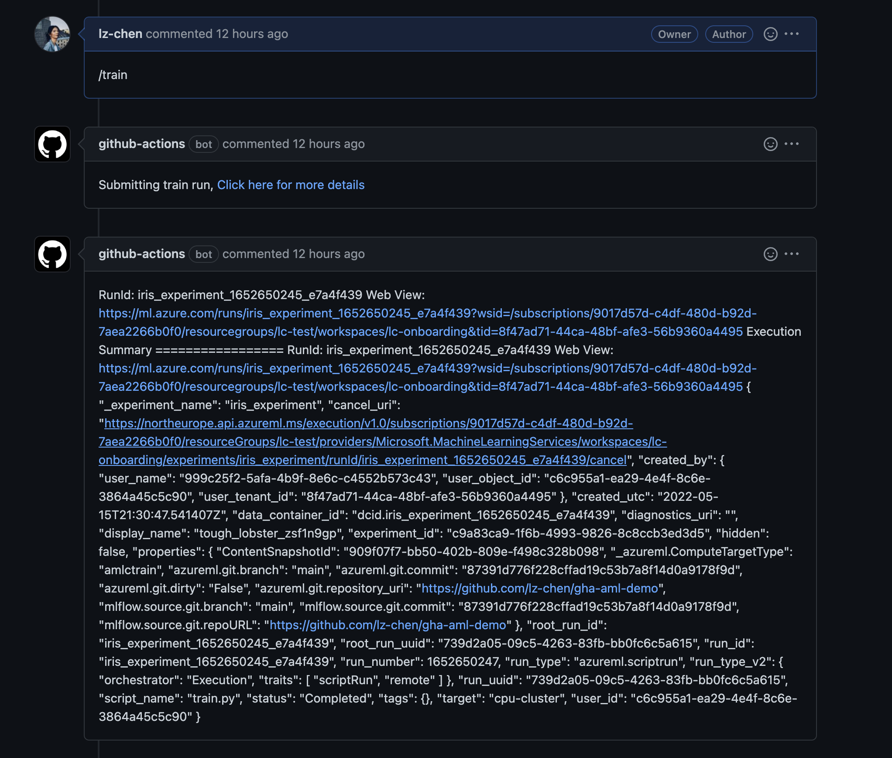Click the emoji reaction icon on first comment
Viewport: 892px width, 758px height.
click(x=770, y=33)
